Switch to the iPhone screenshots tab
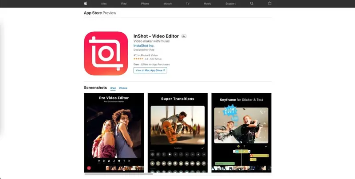 pyautogui.click(x=123, y=88)
